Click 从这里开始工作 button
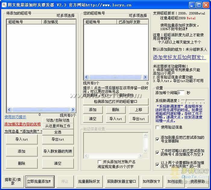 tap(58, 126)
